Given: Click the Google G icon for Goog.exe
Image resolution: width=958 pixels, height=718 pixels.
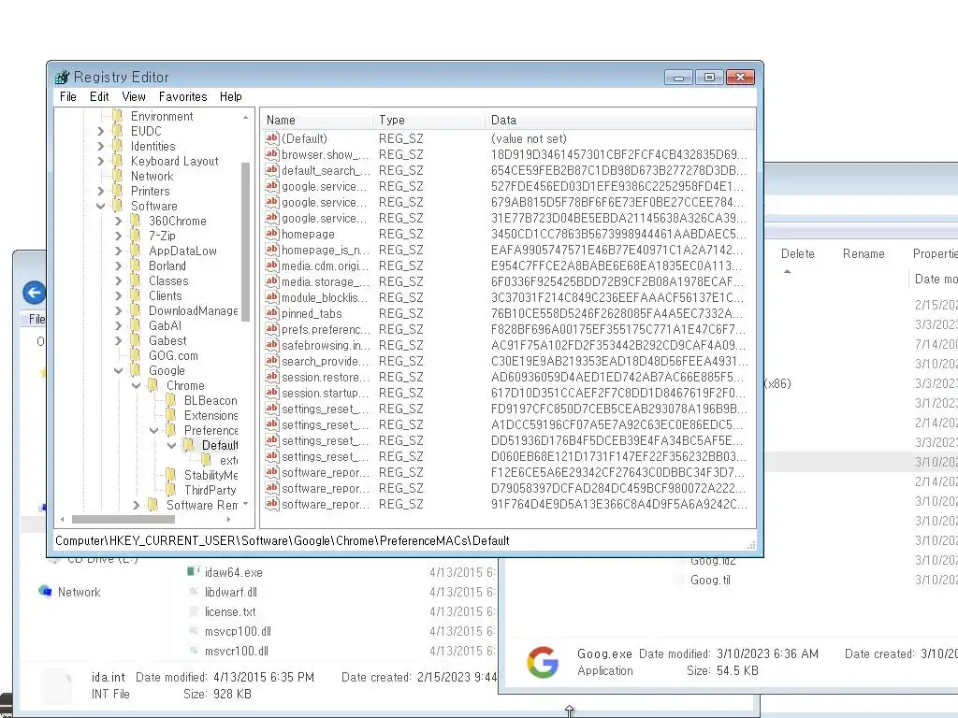Looking at the screenshot, I should [543, 662].
